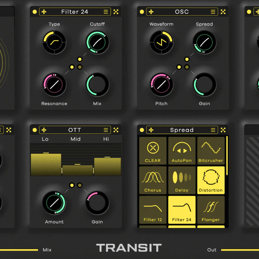
Task: Click the Filter 24 Cutoff knob
Action: 97,42
